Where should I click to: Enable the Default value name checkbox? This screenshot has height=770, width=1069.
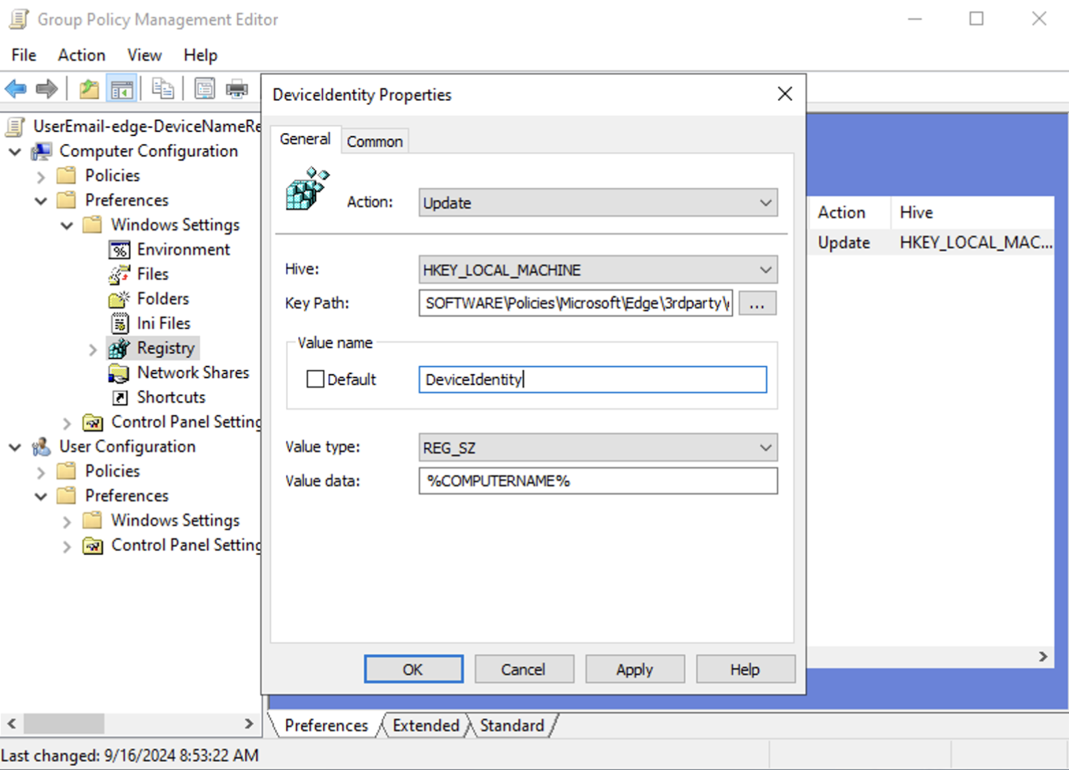point(315,380)
